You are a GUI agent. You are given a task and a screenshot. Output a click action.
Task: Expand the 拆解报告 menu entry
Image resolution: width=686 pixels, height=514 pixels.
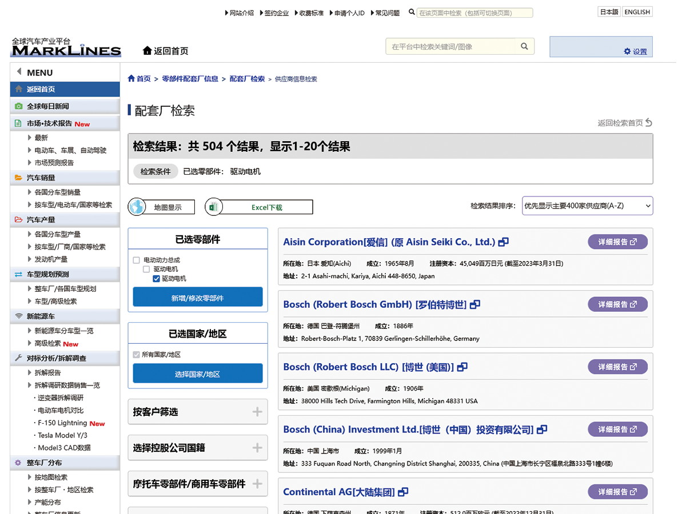44,372
